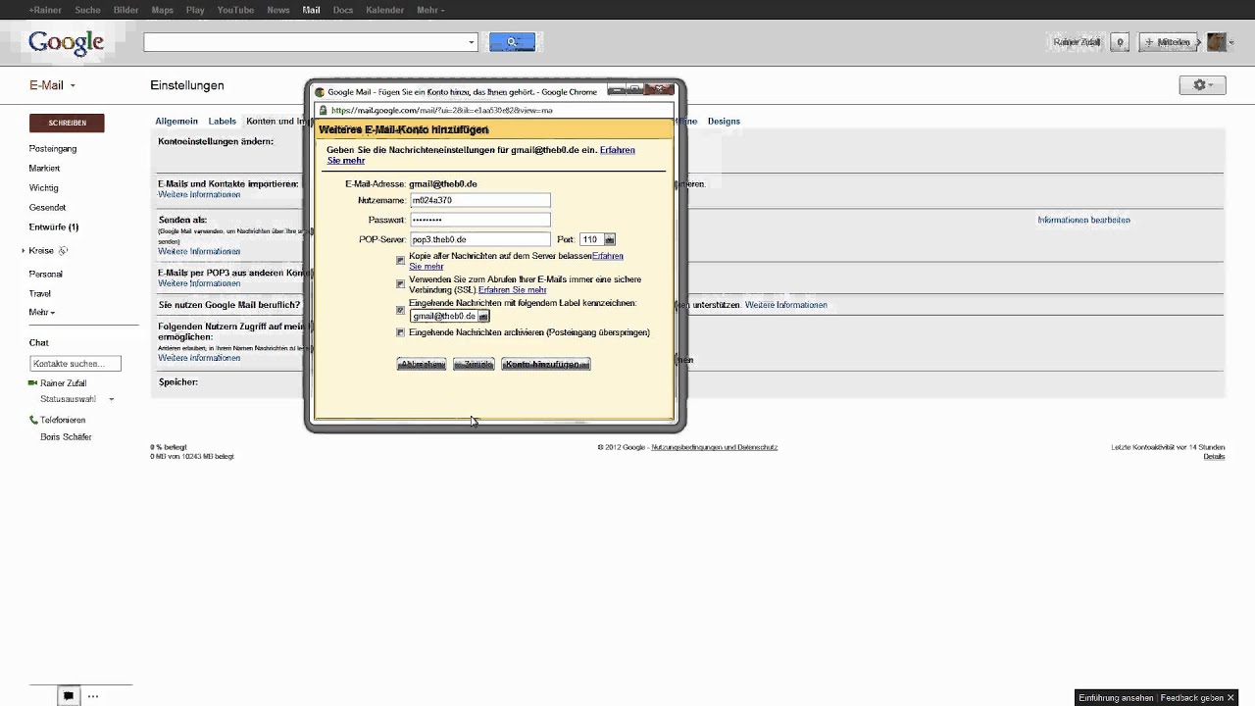Click the profile picture thumbnail

pyautogui.click(x=1216, y=42)
